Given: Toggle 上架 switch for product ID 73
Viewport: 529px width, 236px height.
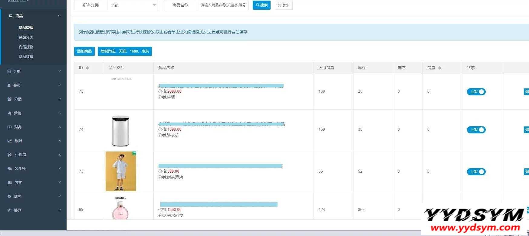Looking at the screenshot, I should pos(476,172).
